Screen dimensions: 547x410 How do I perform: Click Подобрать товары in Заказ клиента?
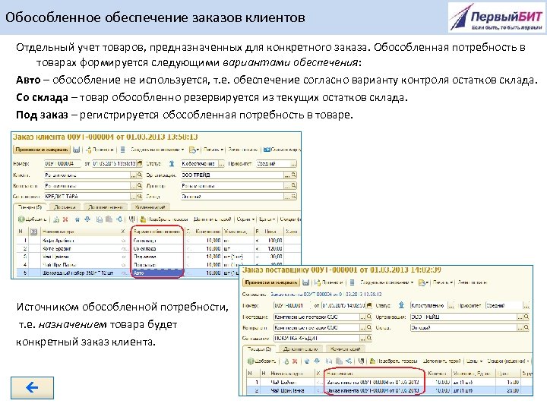point(164,219)
